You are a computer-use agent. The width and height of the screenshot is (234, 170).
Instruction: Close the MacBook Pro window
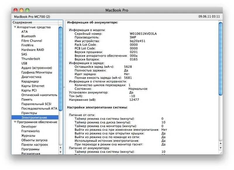16,10
